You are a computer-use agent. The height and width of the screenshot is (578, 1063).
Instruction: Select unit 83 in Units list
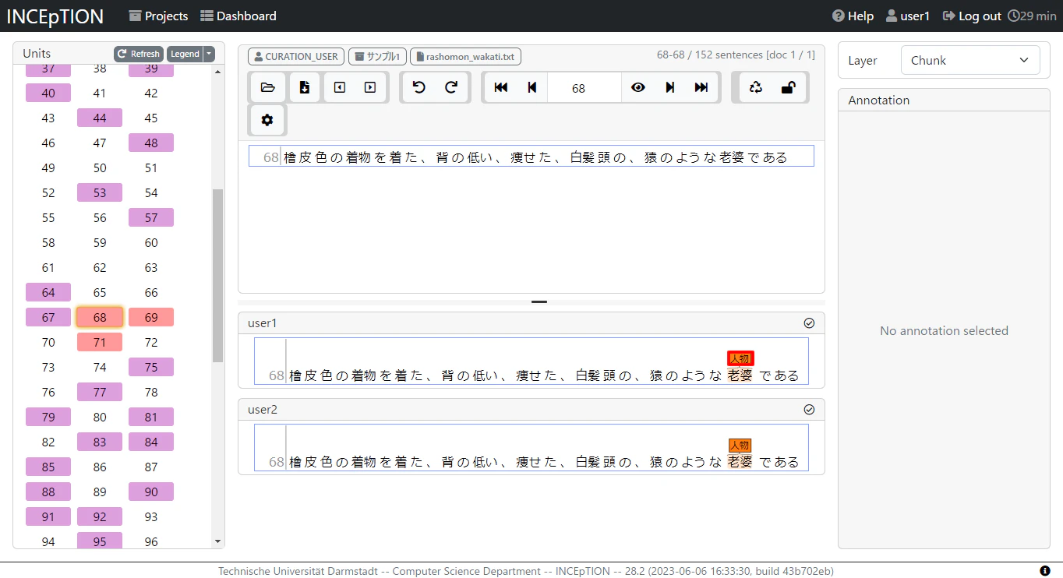(100, 442)
